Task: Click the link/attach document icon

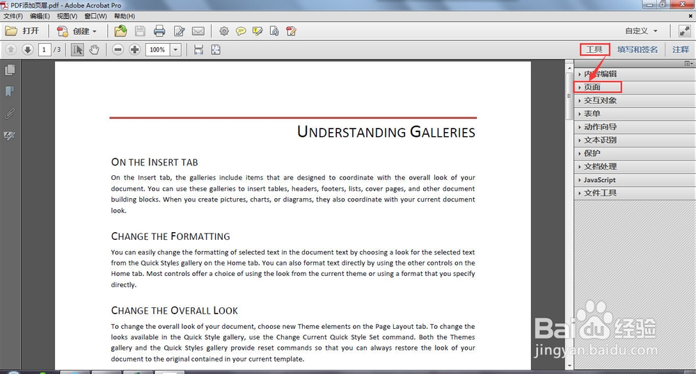Action: 274,31
